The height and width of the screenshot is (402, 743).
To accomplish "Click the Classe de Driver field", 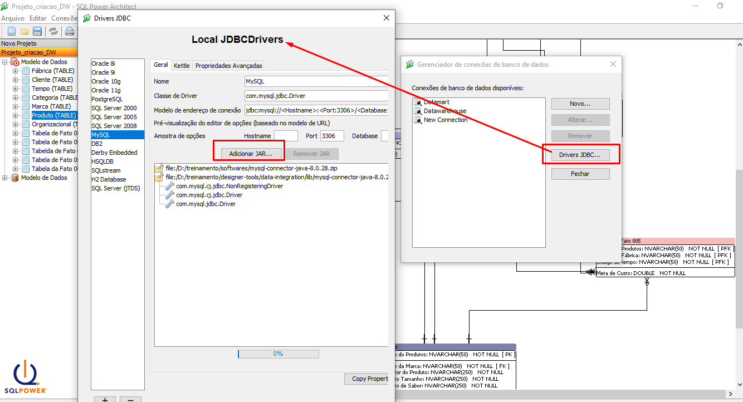I will point(316,96).
